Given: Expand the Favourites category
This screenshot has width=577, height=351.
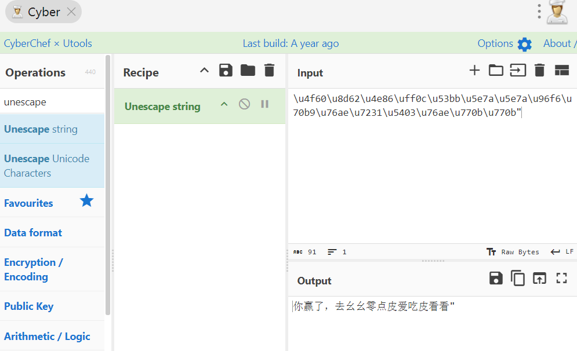Looking at the screenshot, I should click(52, 203).
